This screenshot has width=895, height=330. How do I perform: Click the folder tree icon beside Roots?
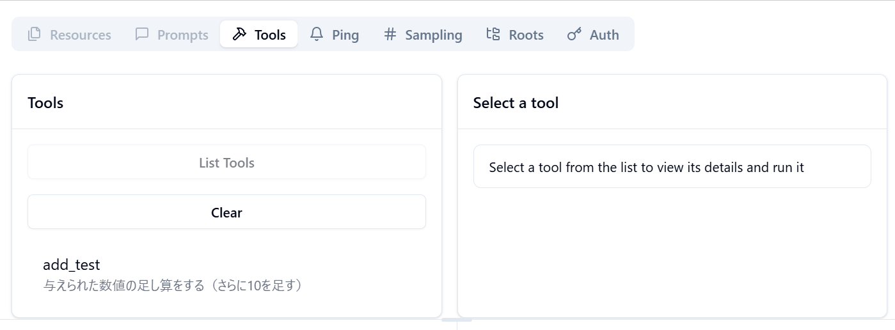point(493,35)
